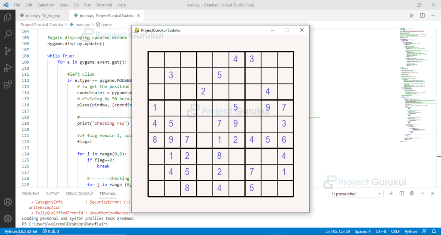Open errors and warnings count in status bar
Viewport: 441px width, 235px height.
51,232
